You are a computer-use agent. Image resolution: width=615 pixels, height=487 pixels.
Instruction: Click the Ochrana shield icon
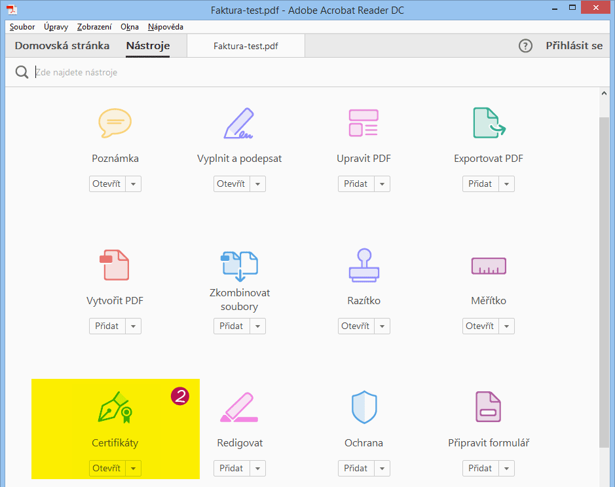point(364,407)
